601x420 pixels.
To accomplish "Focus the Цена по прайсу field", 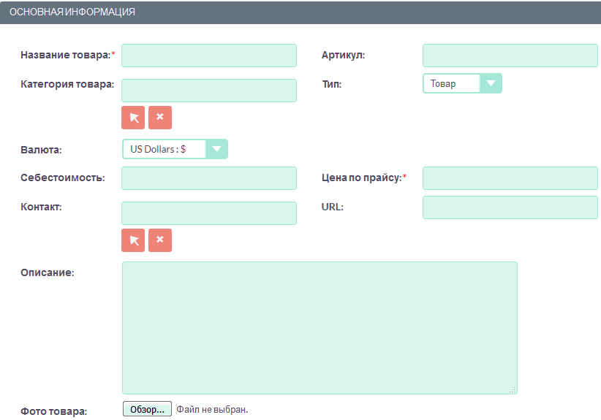I will coord(510,178).
